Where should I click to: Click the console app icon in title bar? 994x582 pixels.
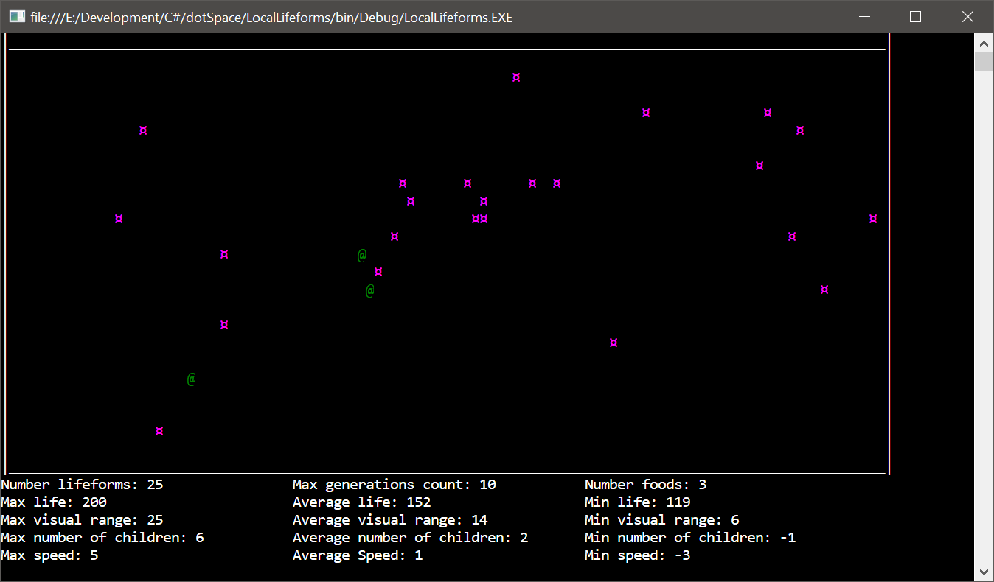[17, 16]
